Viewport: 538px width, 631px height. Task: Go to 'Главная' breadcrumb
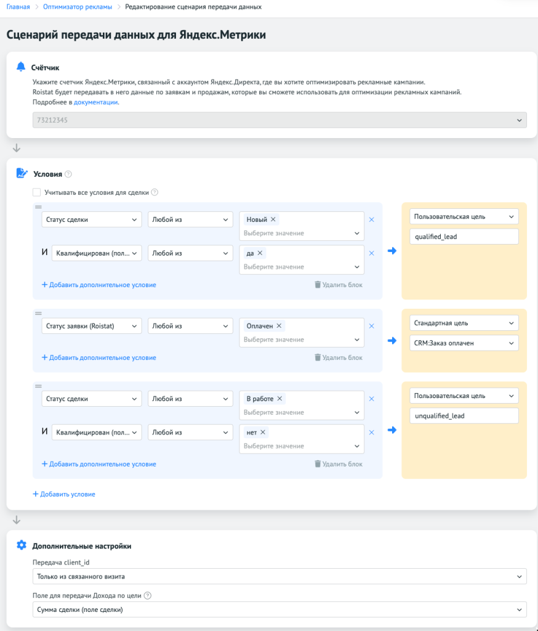click(18, 7)
